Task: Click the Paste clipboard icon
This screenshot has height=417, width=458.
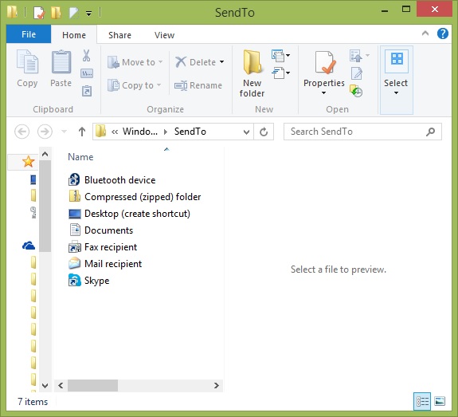Action: [61, 62]
